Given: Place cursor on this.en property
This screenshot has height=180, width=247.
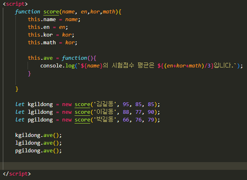Looking at the screenshot, I should 39,27.
